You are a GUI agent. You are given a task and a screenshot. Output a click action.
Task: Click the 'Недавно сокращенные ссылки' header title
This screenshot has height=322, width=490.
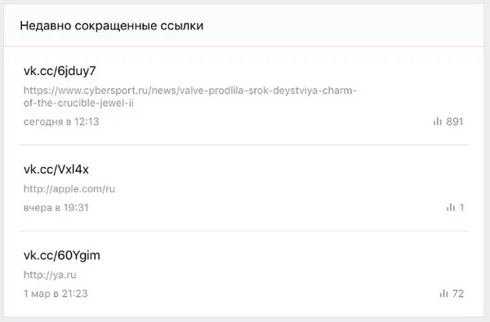point(112,25)
